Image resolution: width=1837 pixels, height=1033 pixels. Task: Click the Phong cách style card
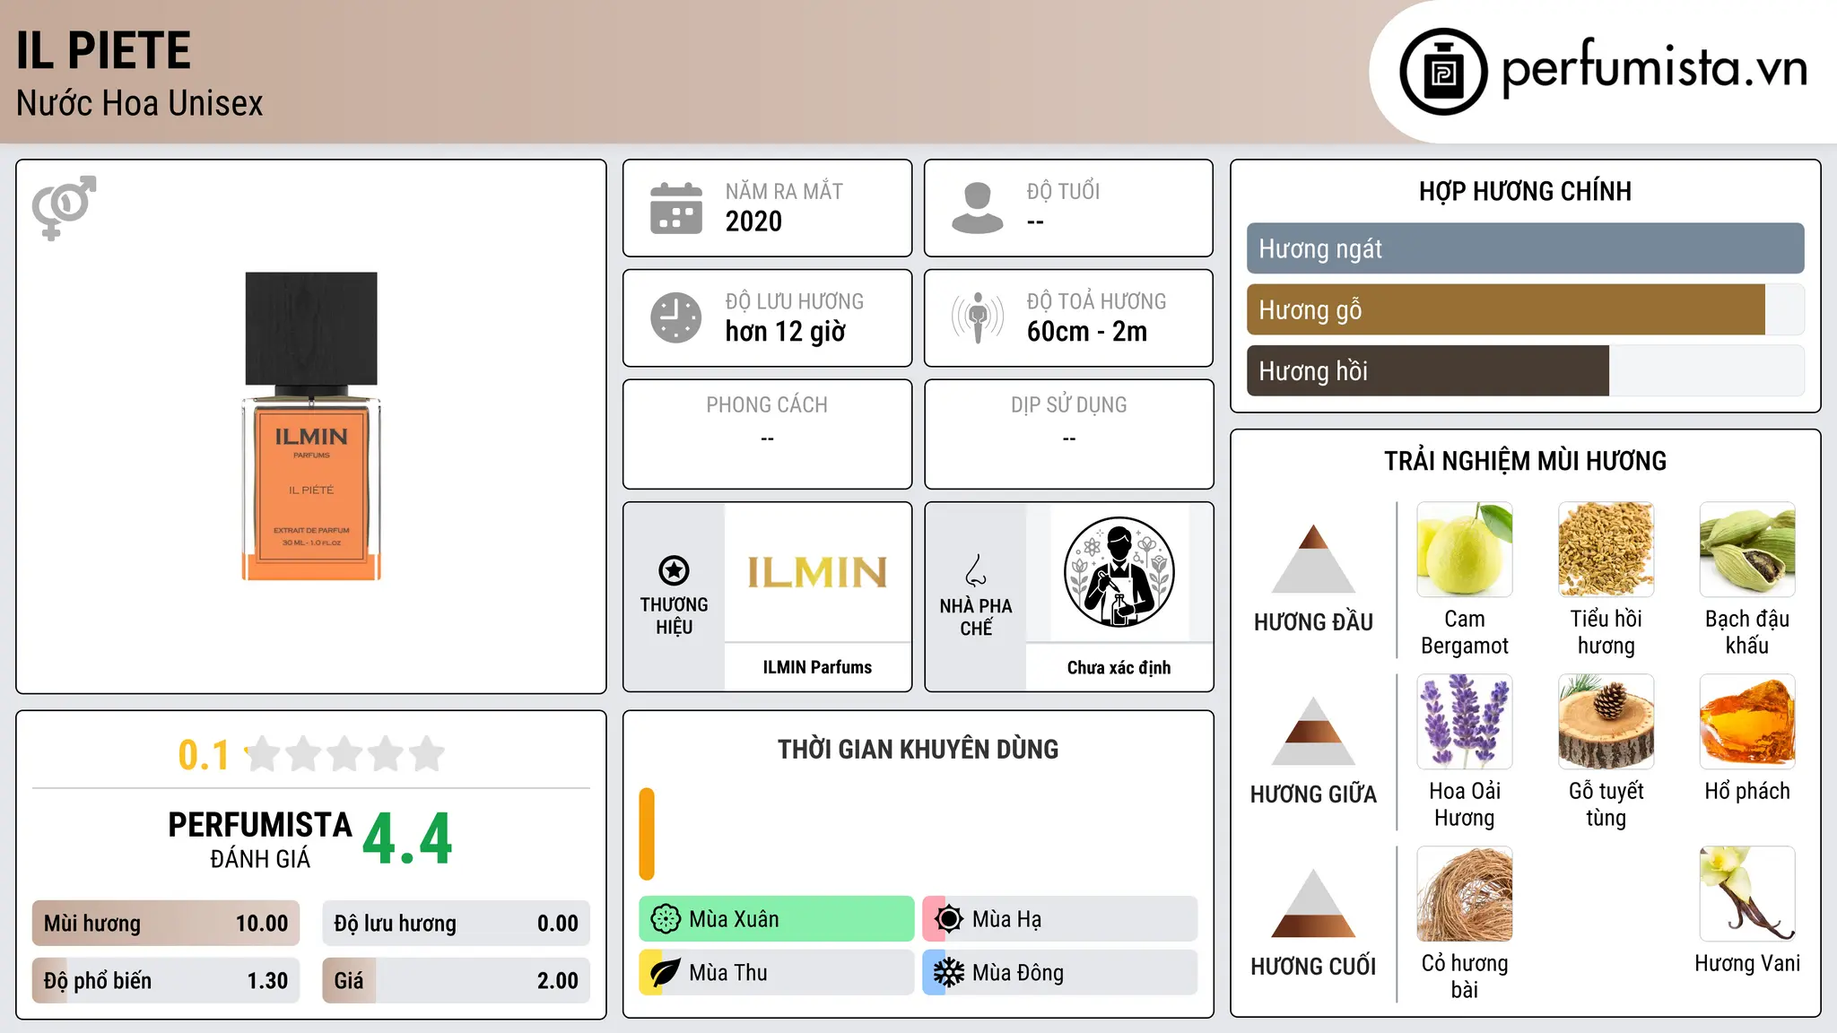767,434
